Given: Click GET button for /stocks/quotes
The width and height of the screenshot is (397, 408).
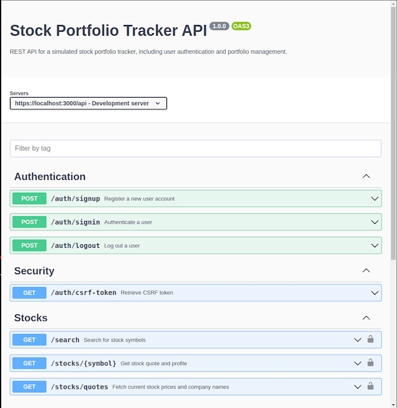Looking at the screenshot, I should point(29,386).
